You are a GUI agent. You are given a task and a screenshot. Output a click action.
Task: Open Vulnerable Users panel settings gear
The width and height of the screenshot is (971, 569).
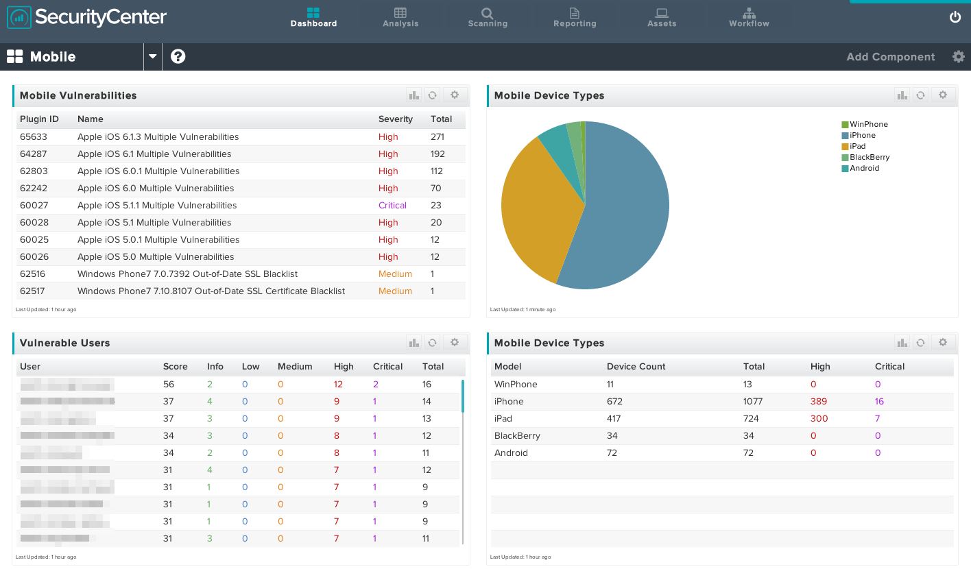pos(455,343)
